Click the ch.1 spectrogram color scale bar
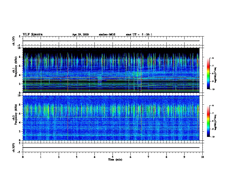The width and height of the screenshot is (228, 176). click(x=208, y=74)
